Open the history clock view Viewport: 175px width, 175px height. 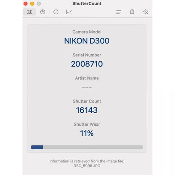click(x=56, y=12)
